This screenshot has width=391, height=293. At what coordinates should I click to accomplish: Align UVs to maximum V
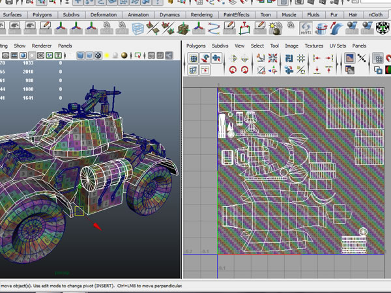[328, 70]
